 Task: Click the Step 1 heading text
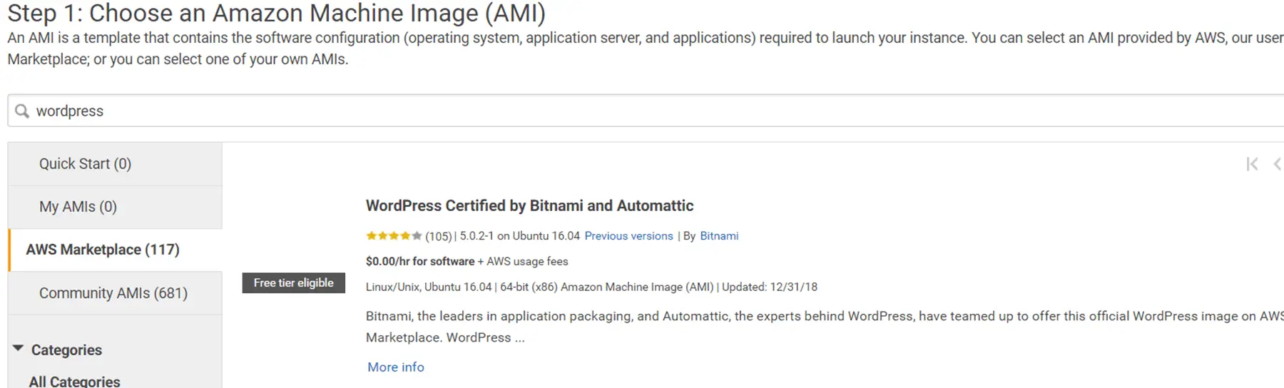276,13
